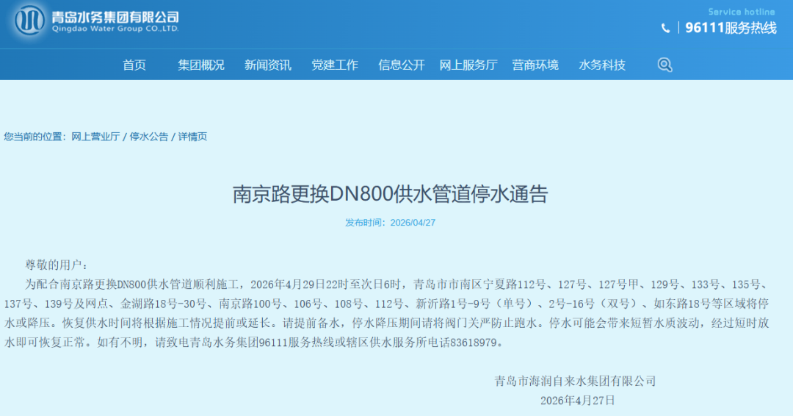
Task: Click the 发布时间：2026/04/27 text
Action: [x=390, y=223]
